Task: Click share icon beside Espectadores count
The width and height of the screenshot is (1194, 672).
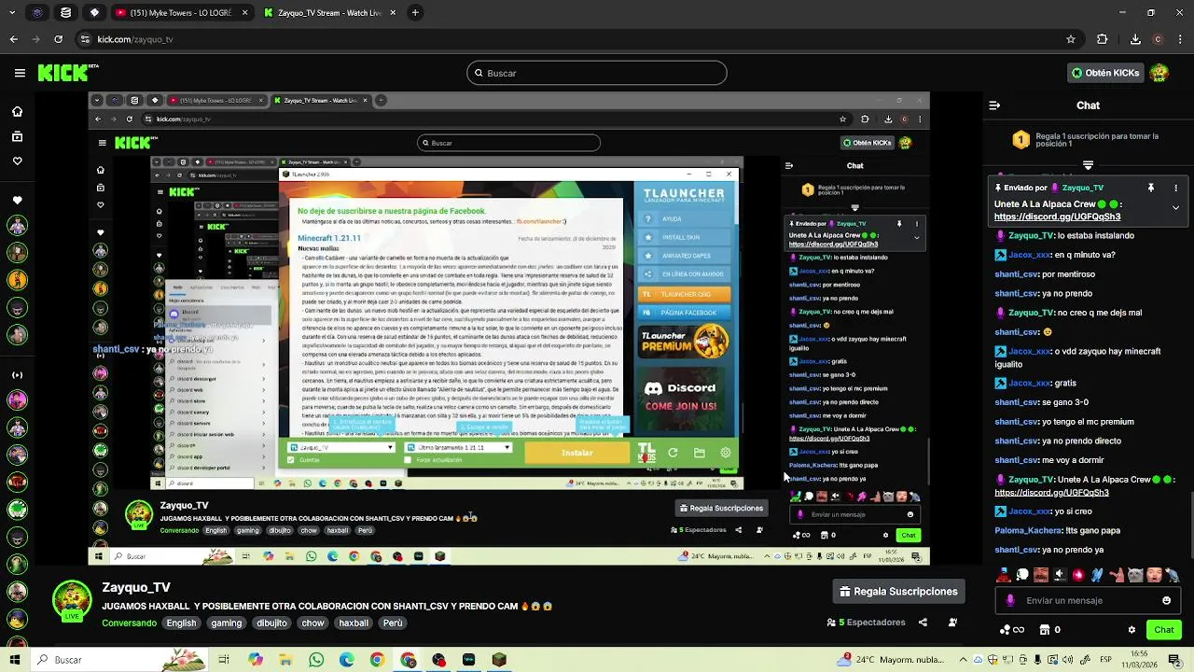Action: pyautogui.click(x=923, y=623)
